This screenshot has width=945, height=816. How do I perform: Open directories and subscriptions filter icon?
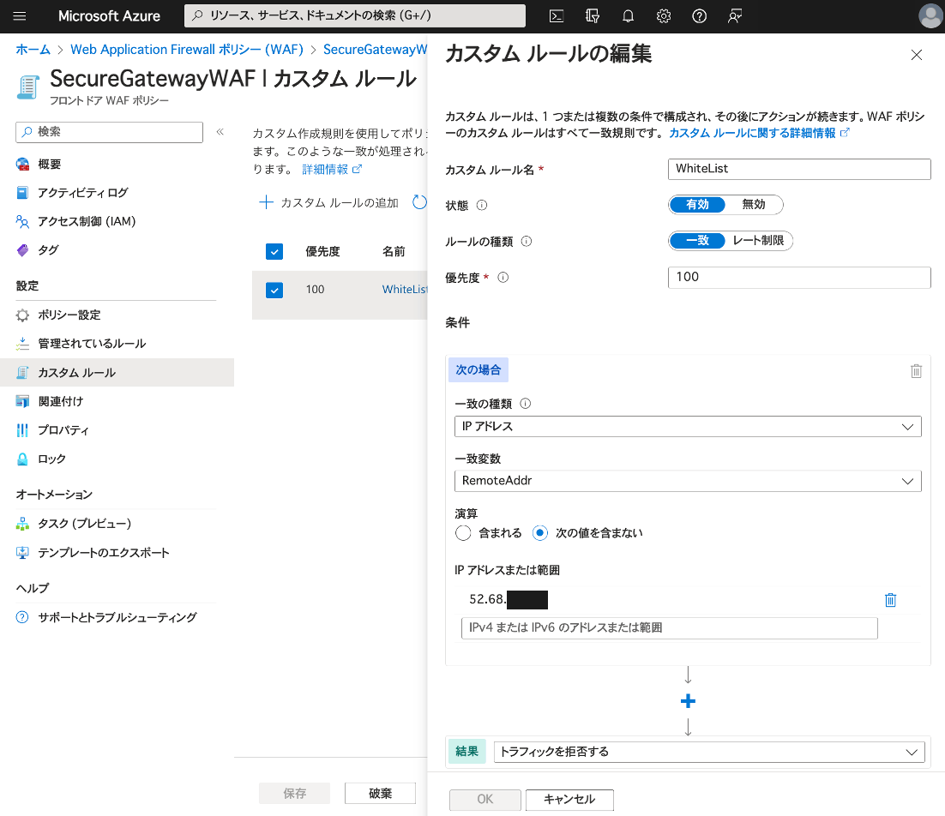pos(593,16)
